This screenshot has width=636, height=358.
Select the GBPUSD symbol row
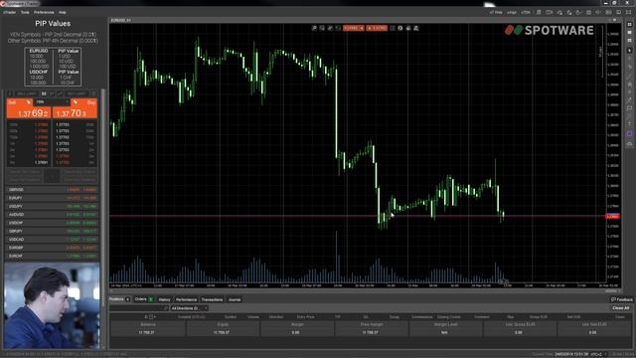click(52, 190)
